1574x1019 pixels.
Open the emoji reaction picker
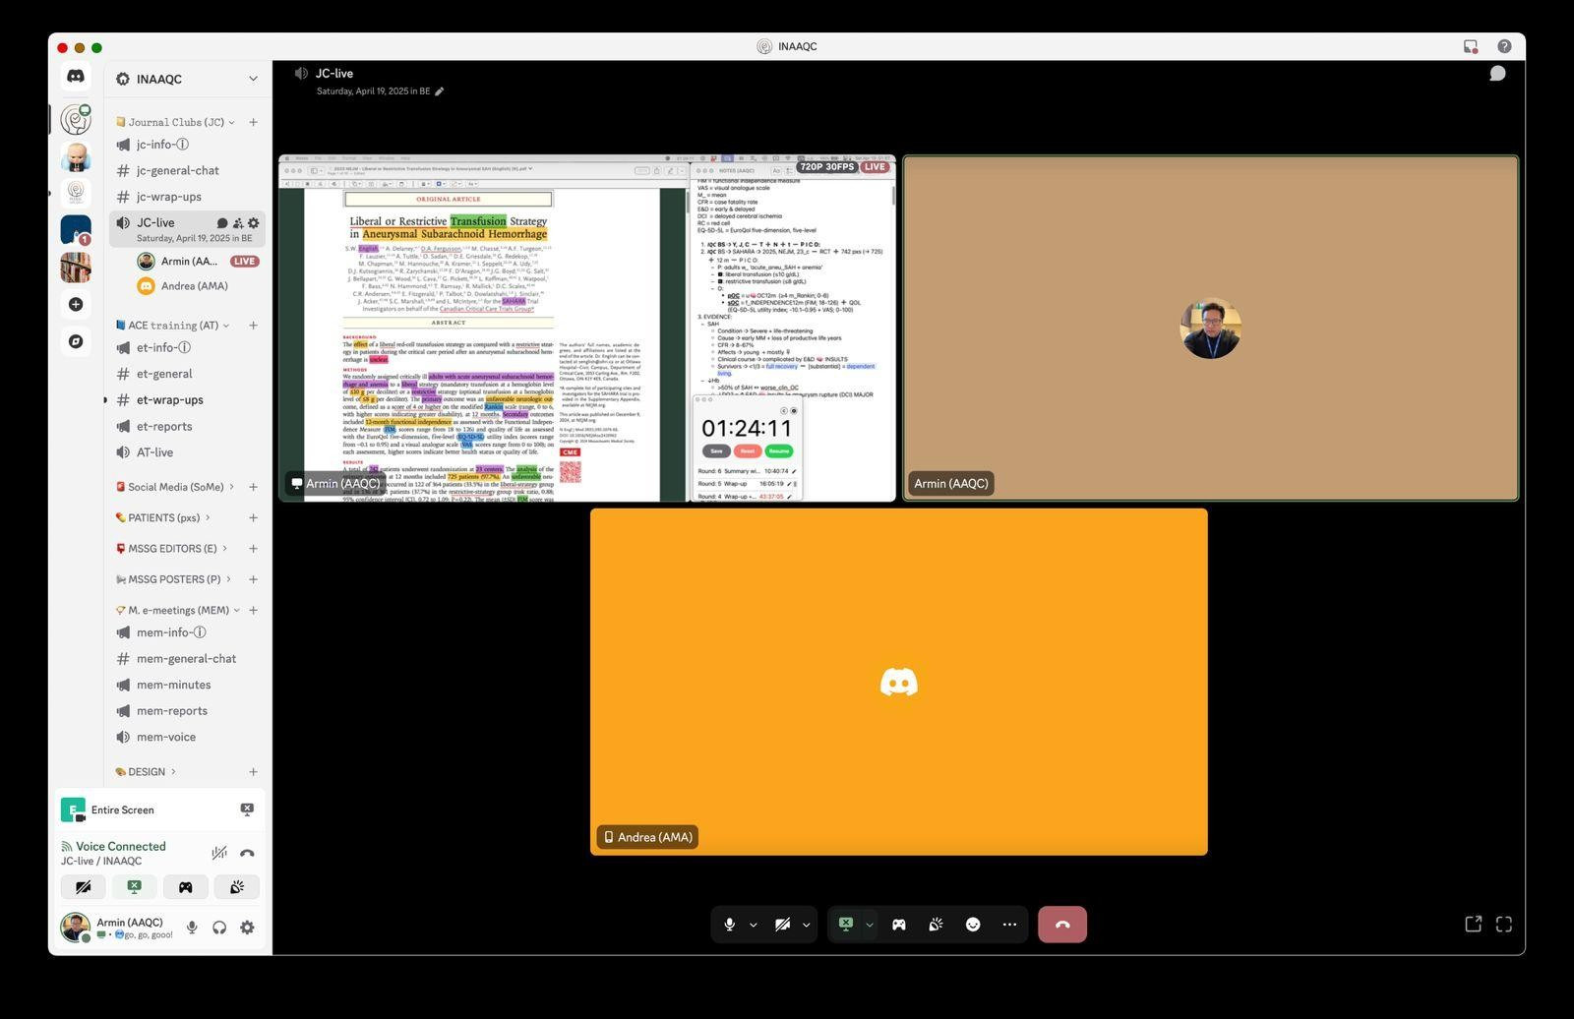(973, 925)
